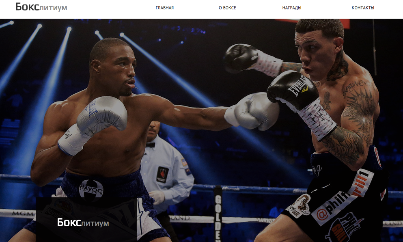Screen dimensions: 403x242
Task: Click the HAVOC emblem on the blue shorts
Action: 91,190
